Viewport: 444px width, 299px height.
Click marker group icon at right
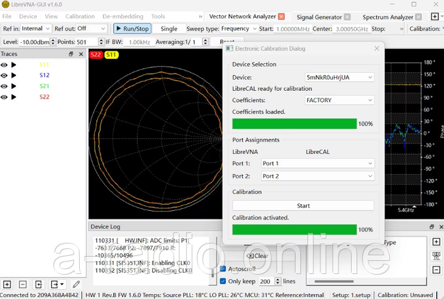[x=436, y=256]
